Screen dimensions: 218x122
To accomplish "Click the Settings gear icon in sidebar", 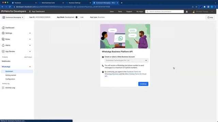I will [x=3, y=33].
